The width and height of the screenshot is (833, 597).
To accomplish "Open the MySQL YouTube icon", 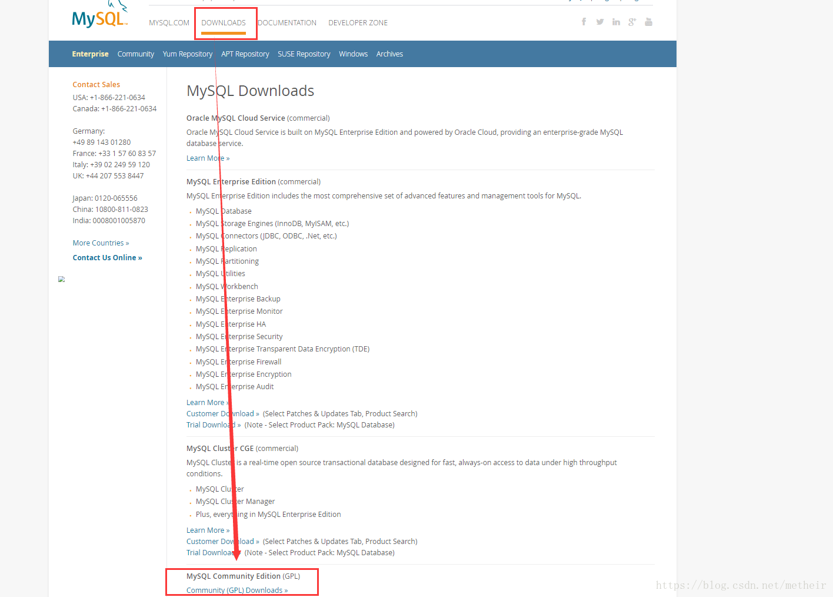I will click(x=648, y=22).
